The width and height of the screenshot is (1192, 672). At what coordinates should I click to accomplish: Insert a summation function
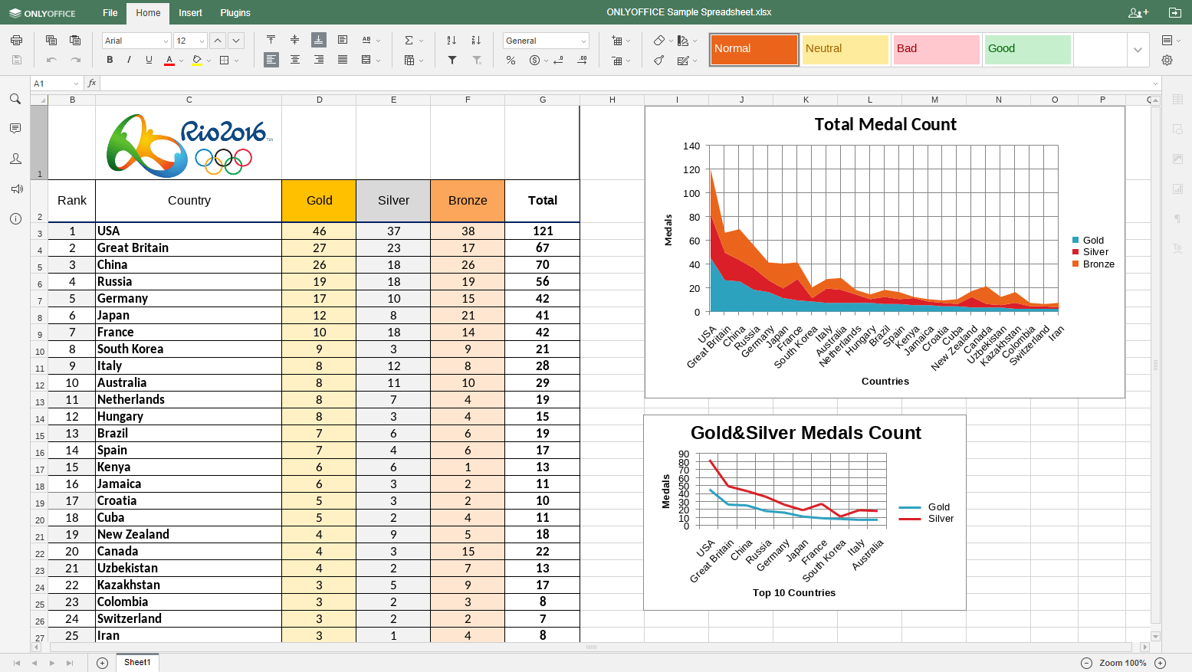(409, 40)
